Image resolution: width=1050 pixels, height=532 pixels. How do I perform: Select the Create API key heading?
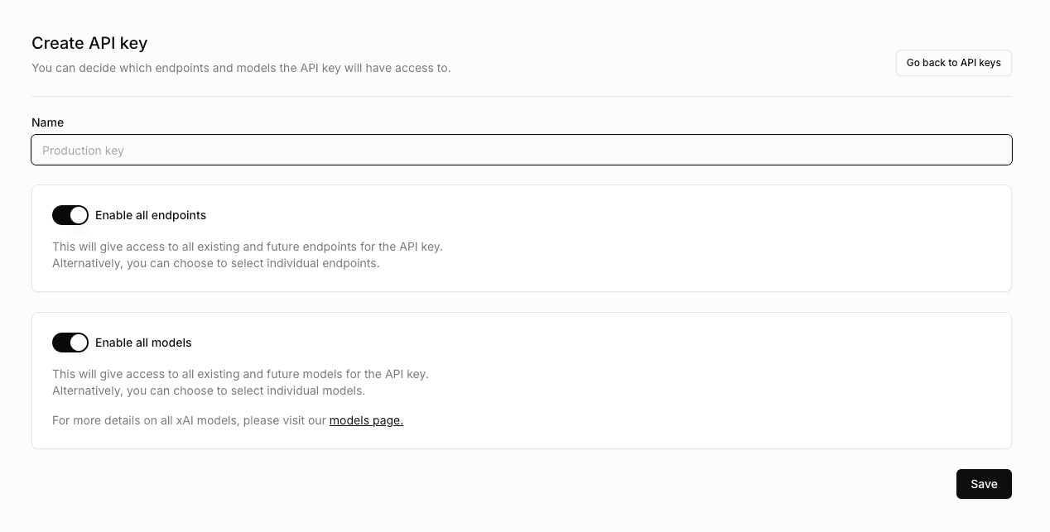pos(89,43)
